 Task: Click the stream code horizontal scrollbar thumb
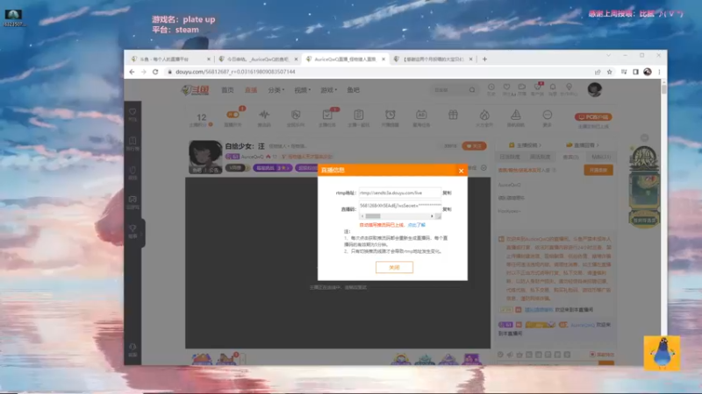pyautogui.click(x=372, y=216)
